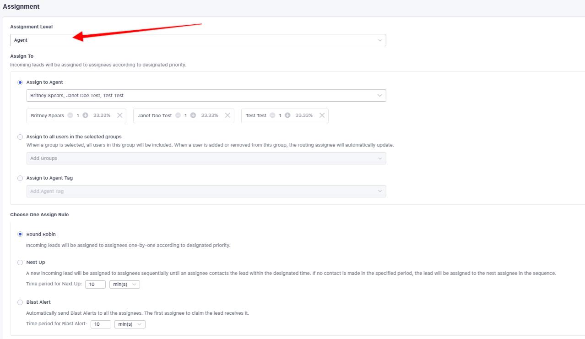The width and height of the screenshot is (585, 339).
Task: Remove Britney Spears from assignees
Action: [120, 115]
